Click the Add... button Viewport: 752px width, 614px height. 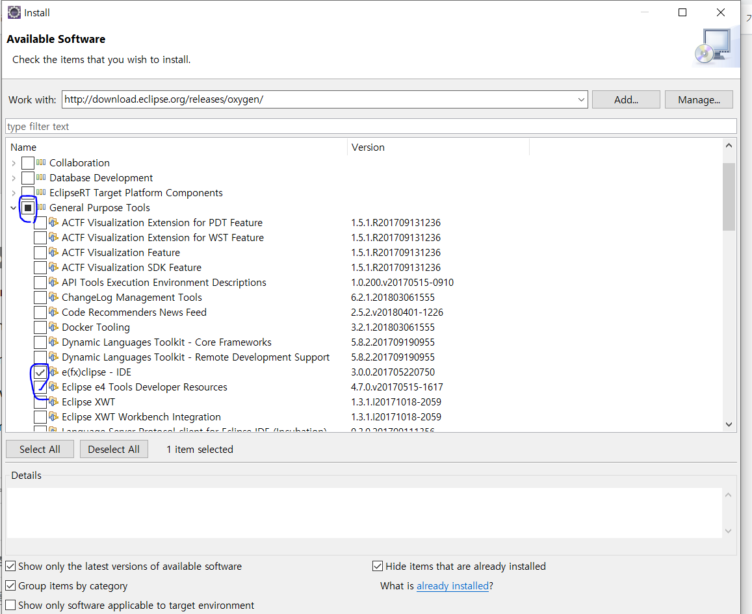(626, 99)
